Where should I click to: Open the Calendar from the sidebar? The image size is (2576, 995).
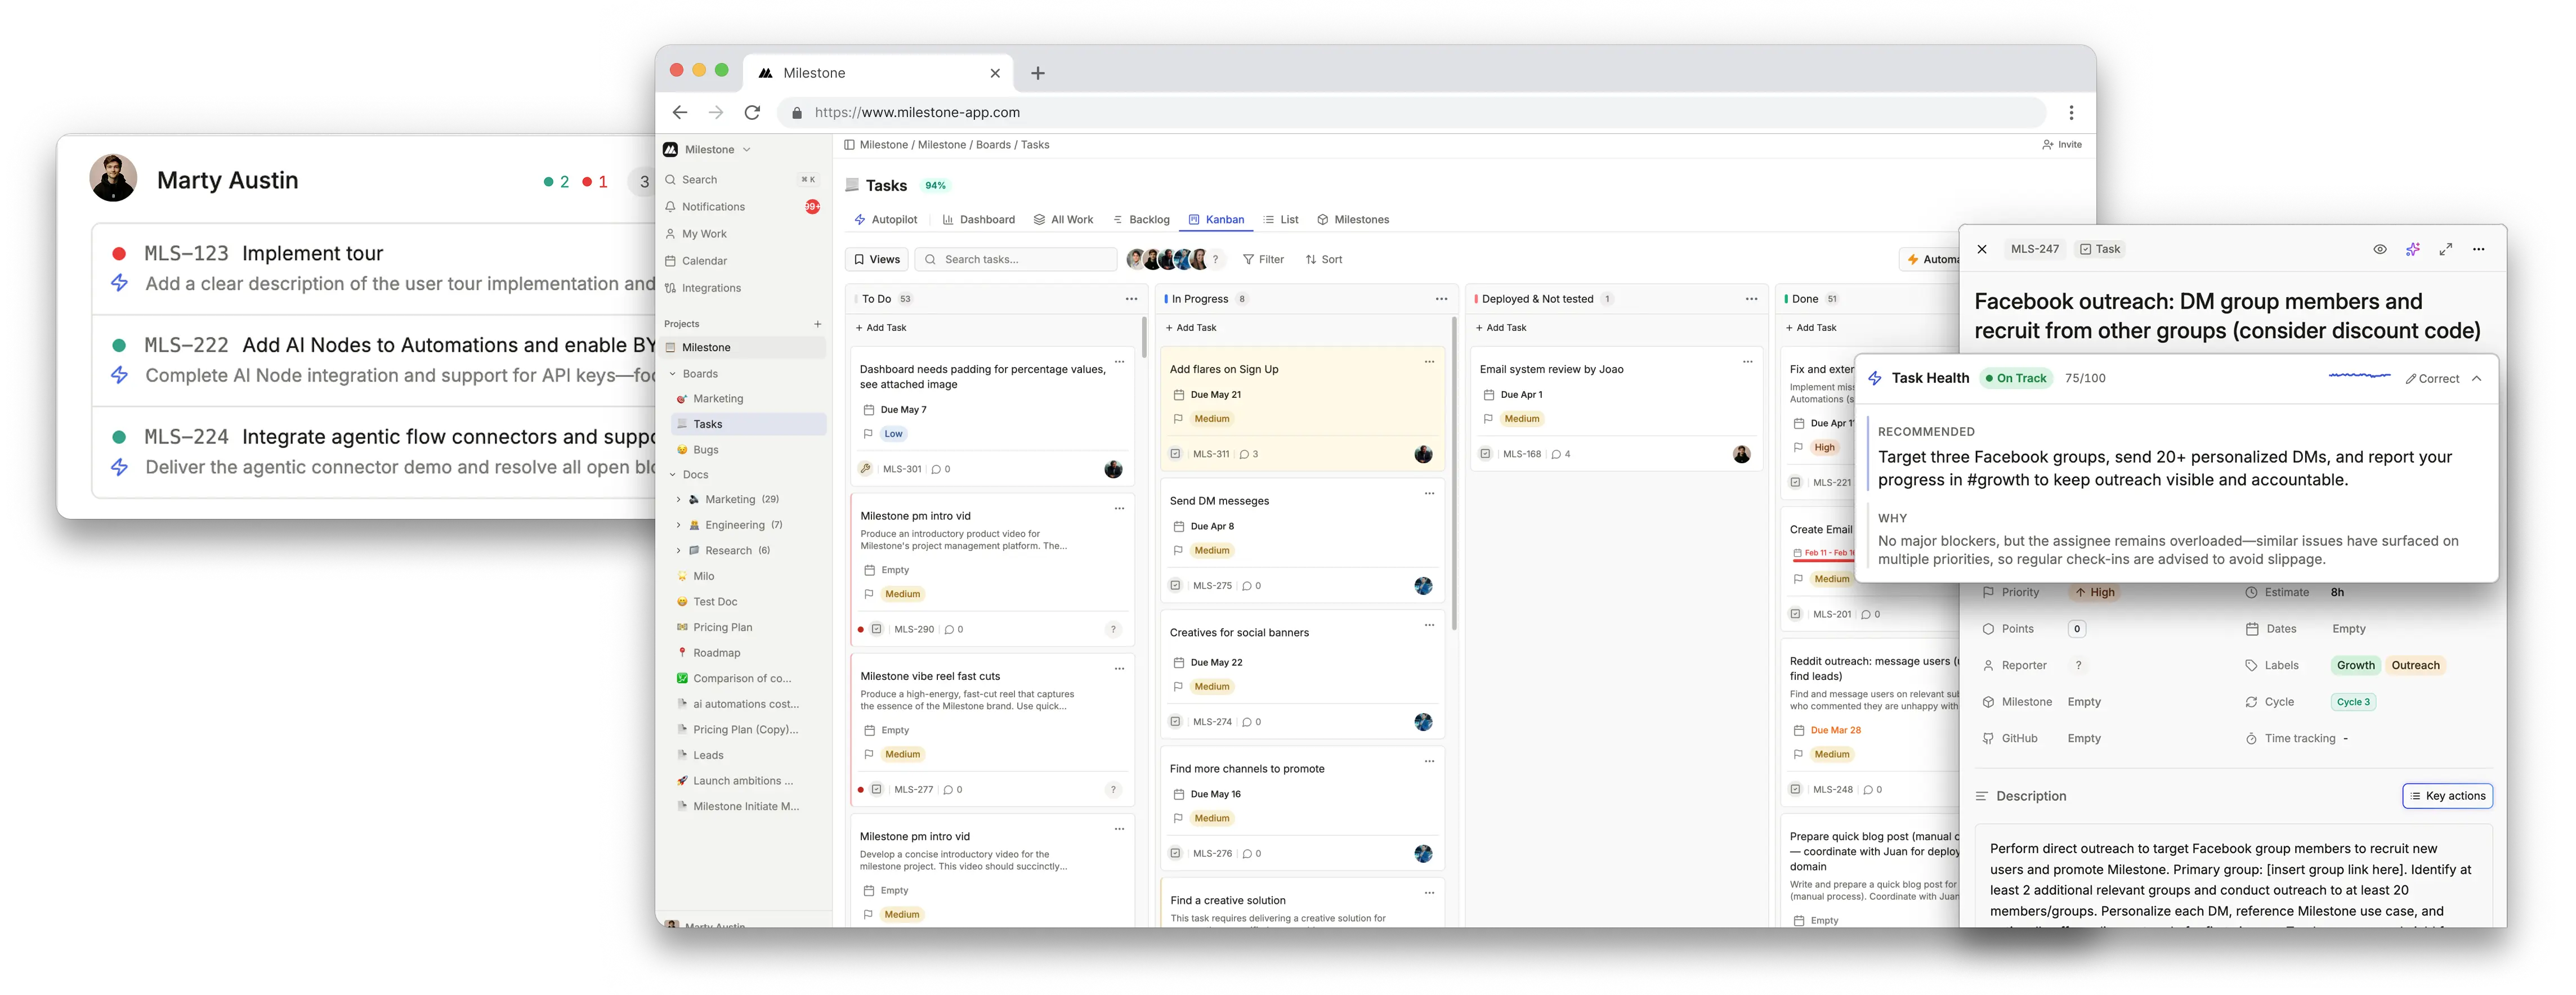pyautogui.click(x=704, y=260)
